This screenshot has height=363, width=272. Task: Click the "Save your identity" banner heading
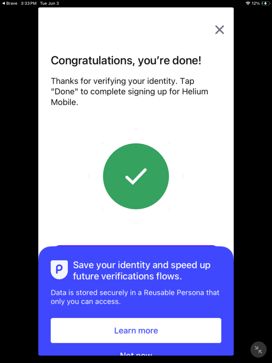(142, 265)
